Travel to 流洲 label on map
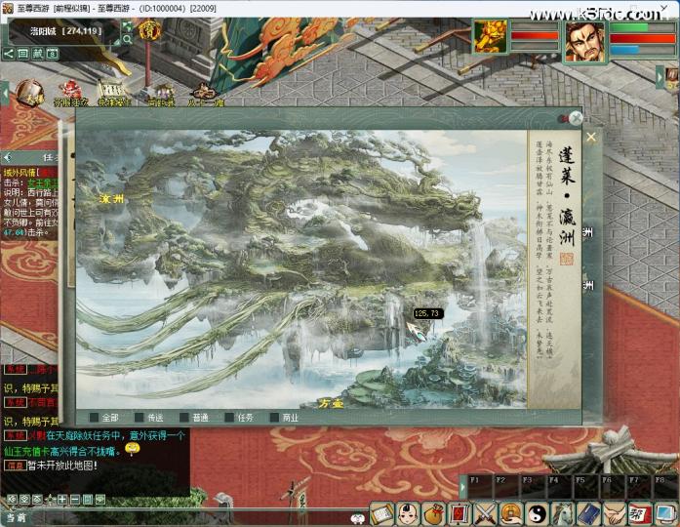This screenshot has height=527, width=680. point(111,199)
